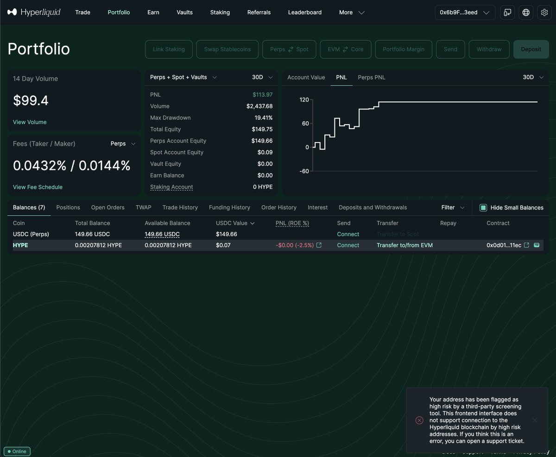Screen dimensions: 556x457
Task: Open the Interest tab
Action: click(317, 207)
